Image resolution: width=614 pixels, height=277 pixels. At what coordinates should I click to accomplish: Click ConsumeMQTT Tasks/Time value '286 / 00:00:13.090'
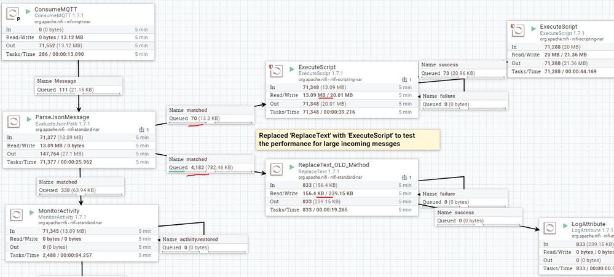[61, 54]
